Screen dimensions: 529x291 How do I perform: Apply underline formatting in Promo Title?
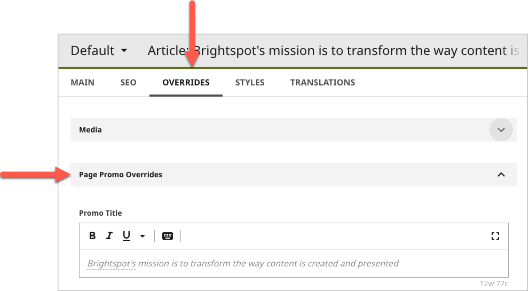pos(126,235)
